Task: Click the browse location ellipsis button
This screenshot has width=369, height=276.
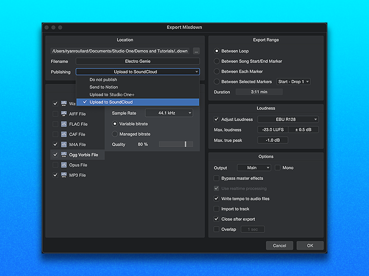Action: click(196, 51)
